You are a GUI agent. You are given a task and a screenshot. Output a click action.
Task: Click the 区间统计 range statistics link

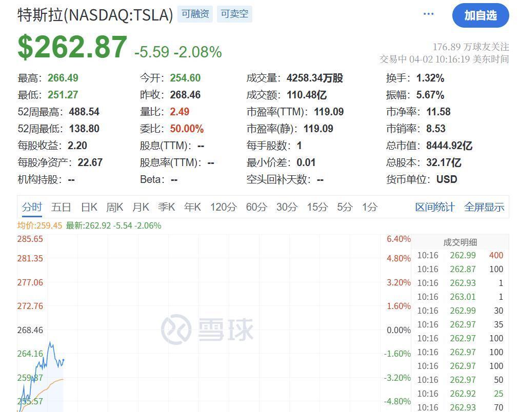pos(435,207)
